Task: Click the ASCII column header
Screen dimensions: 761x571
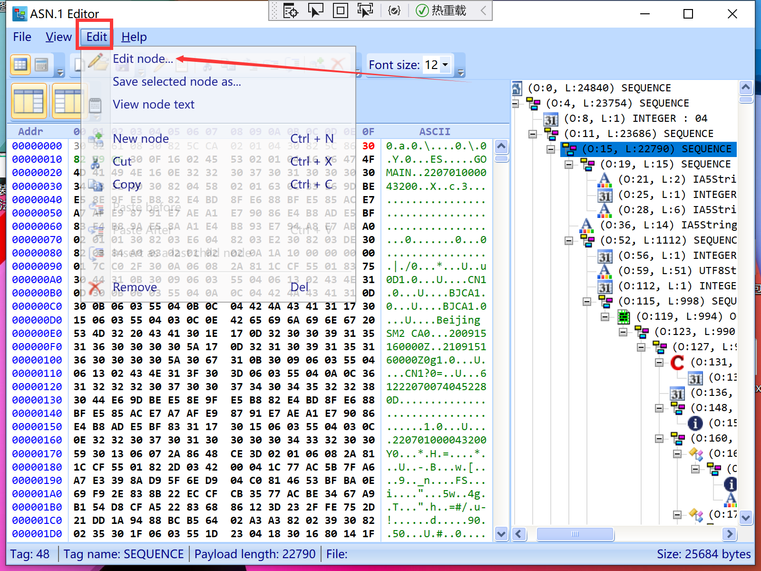Action: [435, 131]
